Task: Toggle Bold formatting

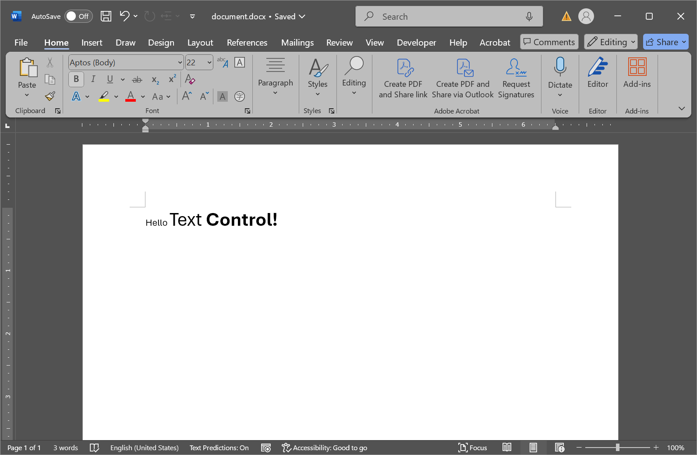Action: (76, 79)
